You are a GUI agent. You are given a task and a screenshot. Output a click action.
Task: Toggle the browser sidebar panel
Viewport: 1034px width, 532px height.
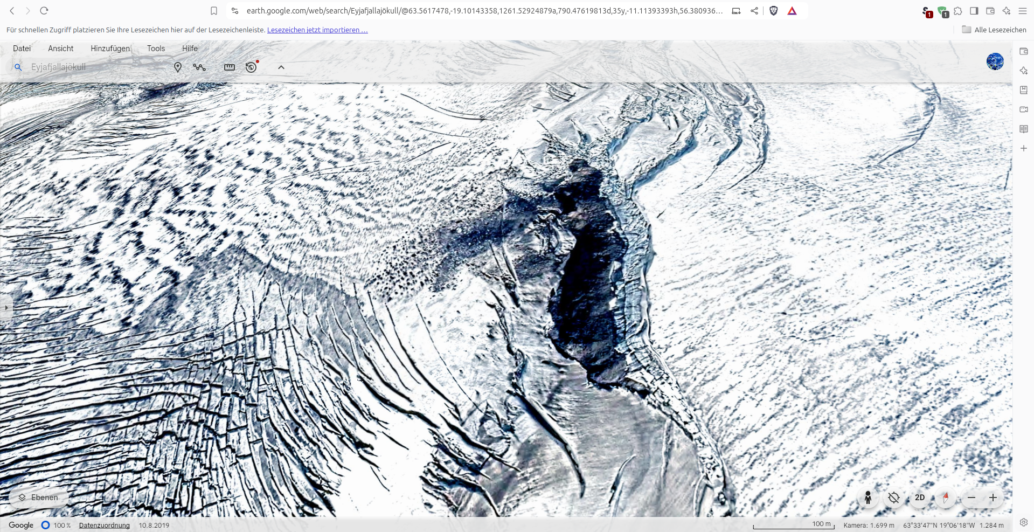(974, 11)
